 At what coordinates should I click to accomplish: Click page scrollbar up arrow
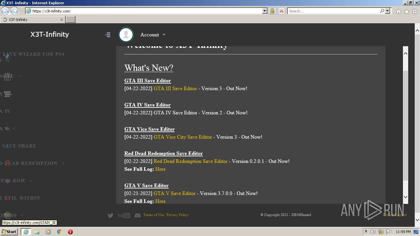click(417, 31)
